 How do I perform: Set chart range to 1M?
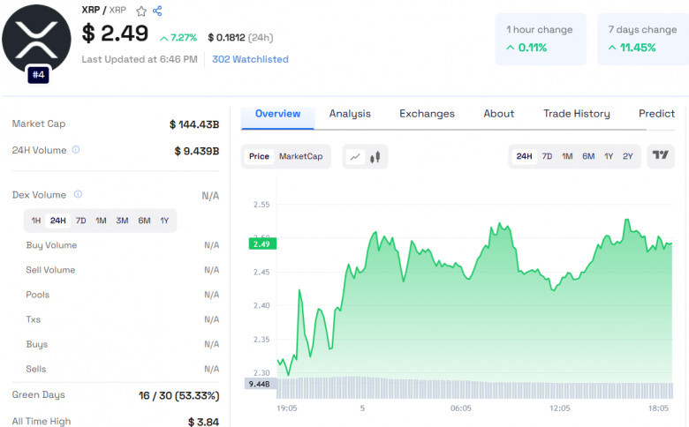point(567,156)
